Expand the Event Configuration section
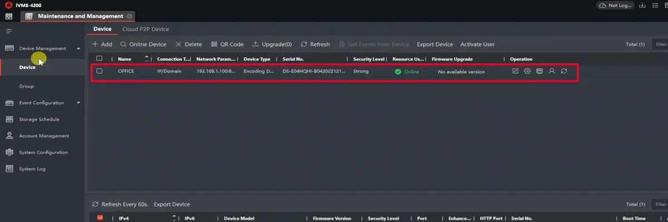Image resolution: width=668 pixels, height=222 pixels. (78, 103)
